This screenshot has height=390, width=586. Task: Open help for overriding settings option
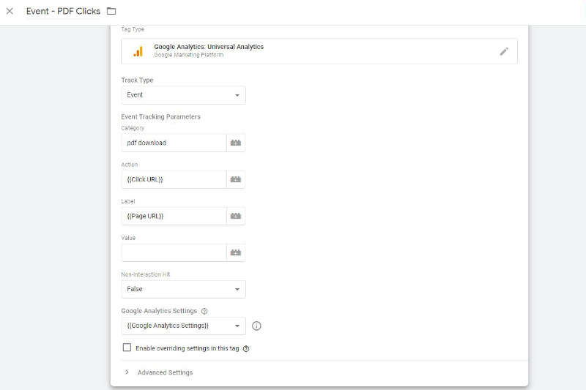246,348
